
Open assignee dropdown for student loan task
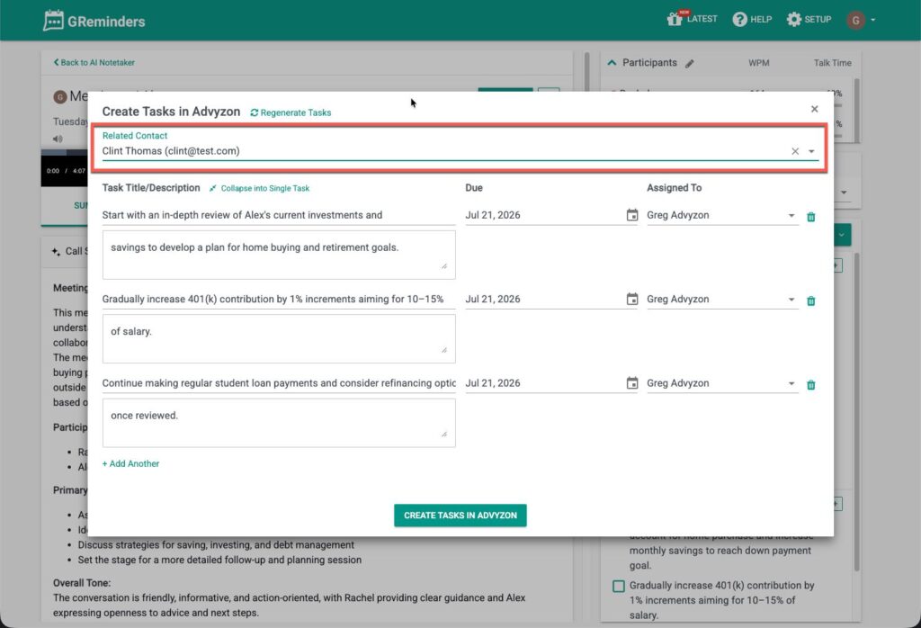click(x=791, y=383)
